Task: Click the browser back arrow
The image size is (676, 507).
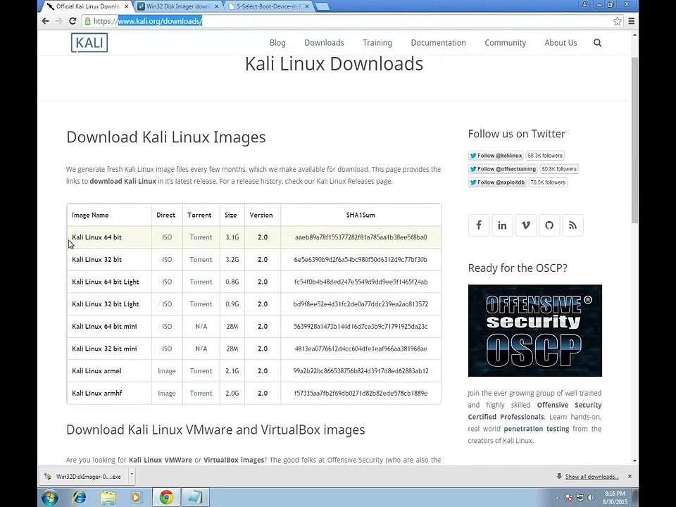Action: pos(45,21)
